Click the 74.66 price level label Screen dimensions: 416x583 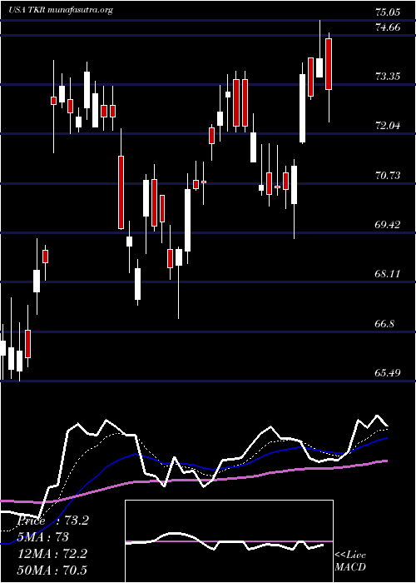click(388, 27)
